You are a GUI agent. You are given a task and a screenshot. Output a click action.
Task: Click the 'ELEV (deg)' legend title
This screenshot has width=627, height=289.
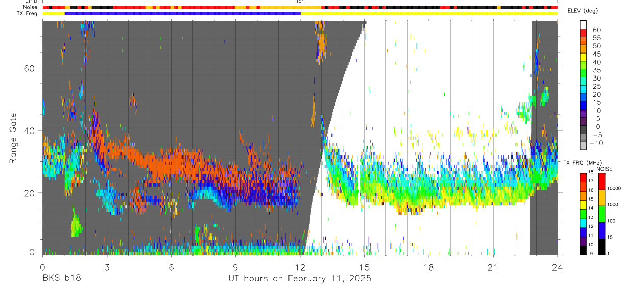583,11
